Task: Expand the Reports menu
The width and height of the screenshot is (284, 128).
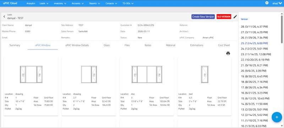Action: [x=94, y=4]
